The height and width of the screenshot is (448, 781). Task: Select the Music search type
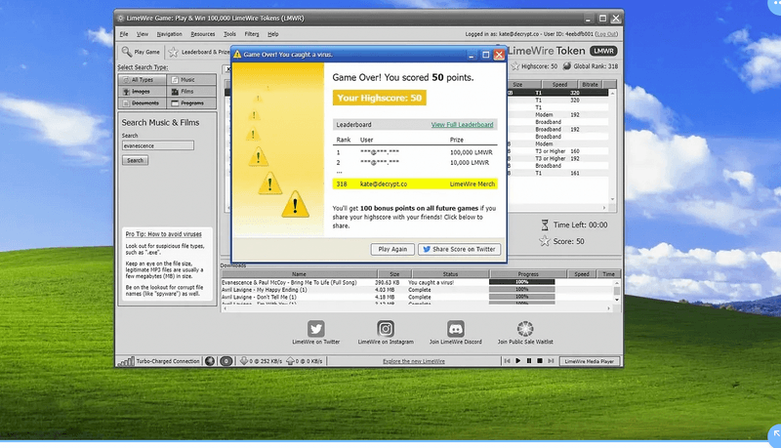tap(191, 80)
